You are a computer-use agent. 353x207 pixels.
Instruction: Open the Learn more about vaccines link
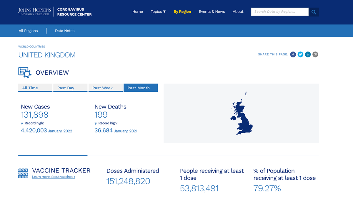tap(53, 177)
